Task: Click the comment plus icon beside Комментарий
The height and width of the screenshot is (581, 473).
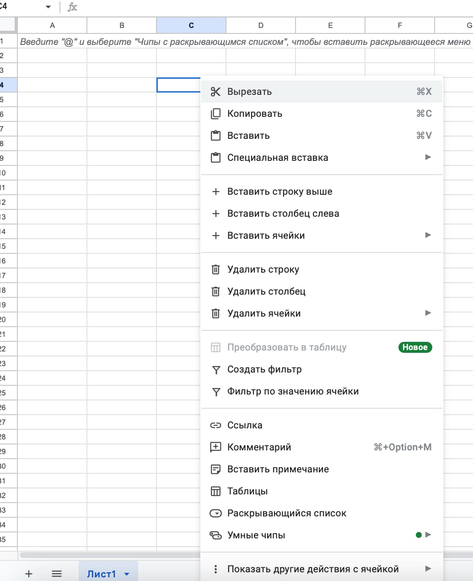Action: (x=215, y=447)
